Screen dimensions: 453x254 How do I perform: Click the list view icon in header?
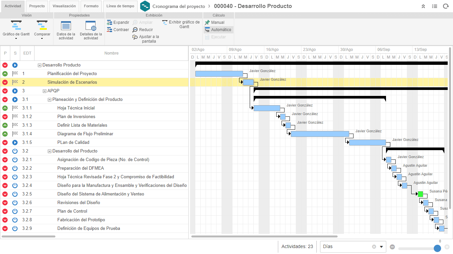pyautogui.click(x=434, y=6)
